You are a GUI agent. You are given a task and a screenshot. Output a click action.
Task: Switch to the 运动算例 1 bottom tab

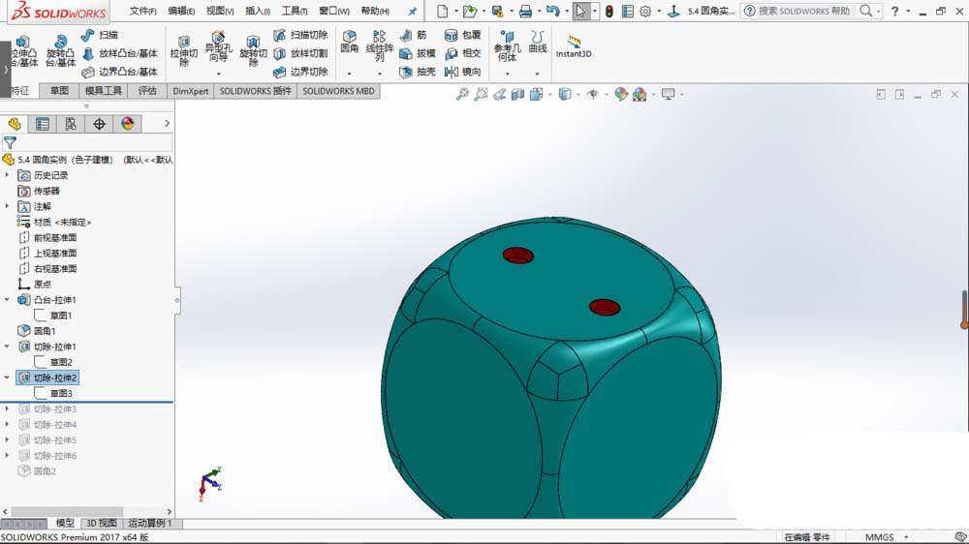tap(150, 523)
